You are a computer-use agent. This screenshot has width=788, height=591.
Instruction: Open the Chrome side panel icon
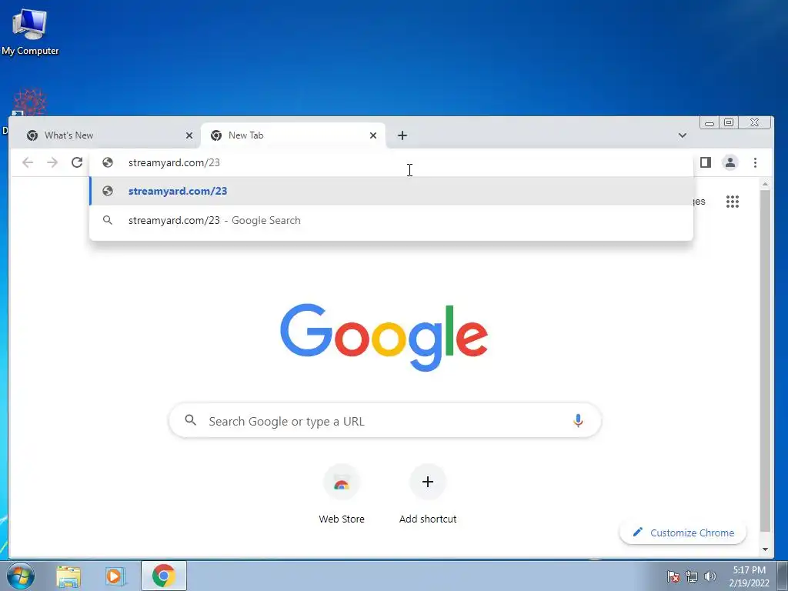pos(706,162)
